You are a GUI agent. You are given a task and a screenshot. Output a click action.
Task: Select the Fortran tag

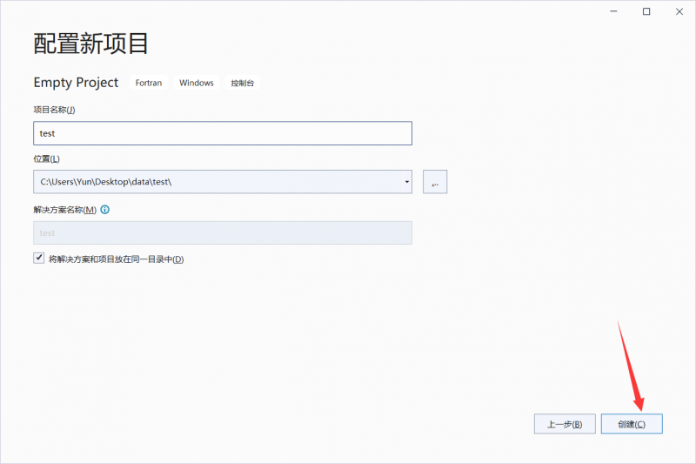click(x=148, y=84)
